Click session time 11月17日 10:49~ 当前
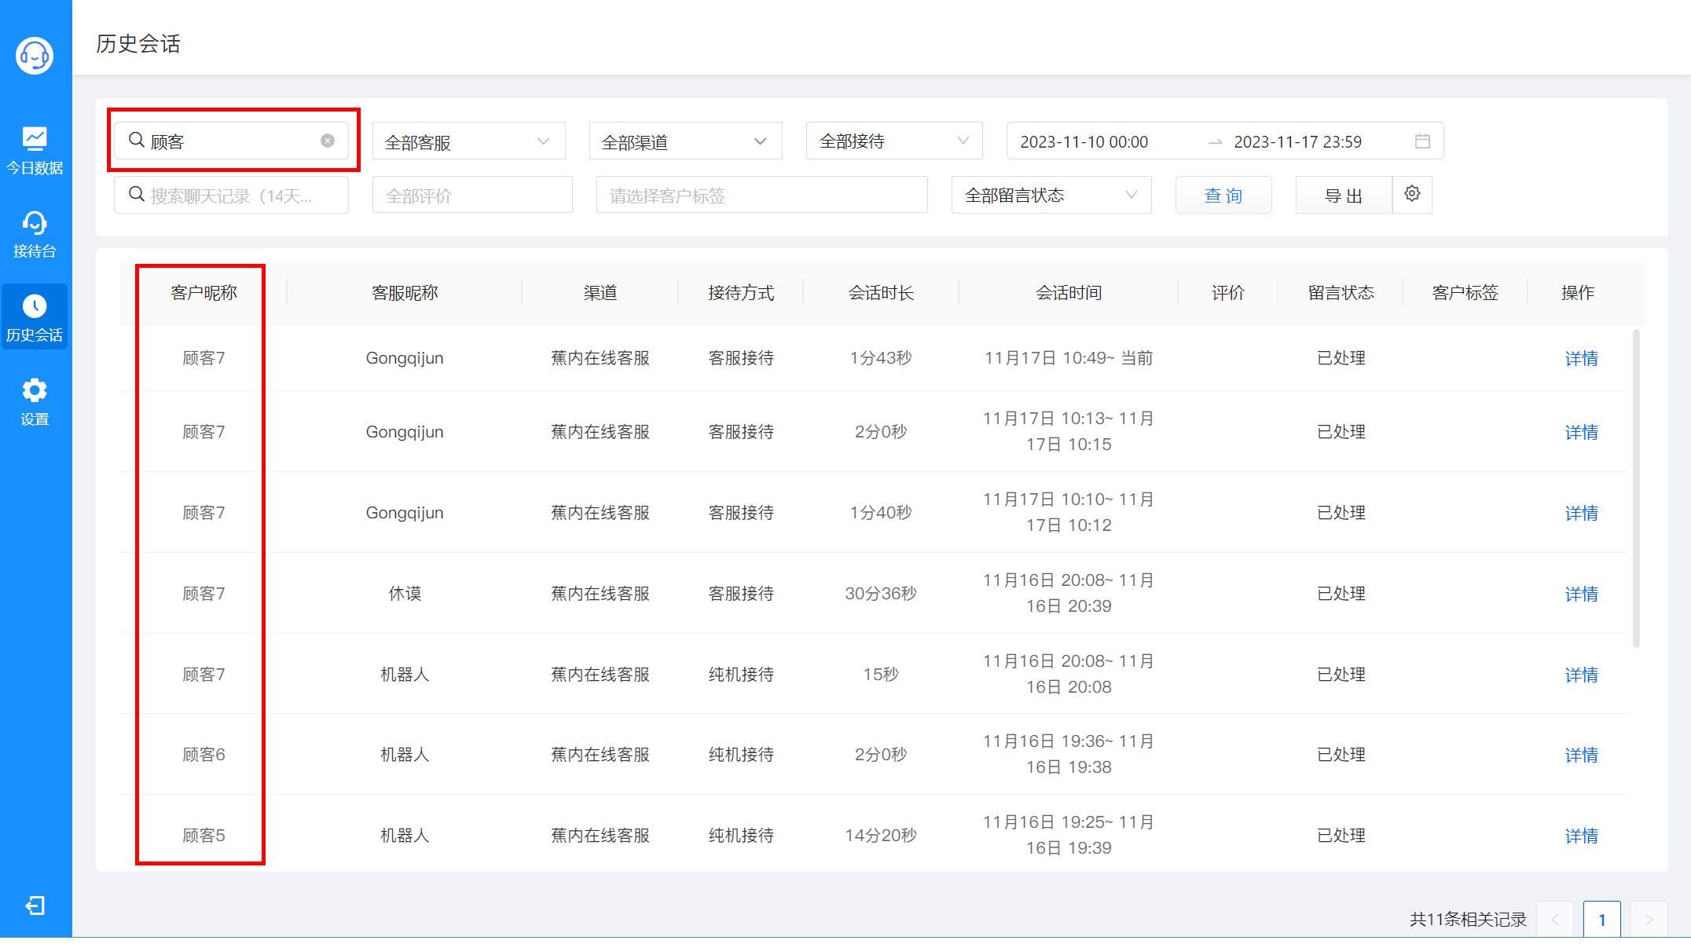Image resolution: width=1691 pixels, height=944 pixels. click(1069, 358)
